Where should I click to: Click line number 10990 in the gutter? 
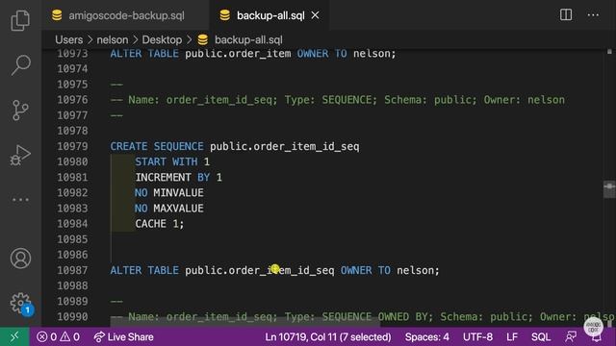(x=72, y=316)
